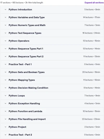Open Sequence Types Part 2 chevron
Viewport: 104px width, 139px height.
(x=5, y=57)
